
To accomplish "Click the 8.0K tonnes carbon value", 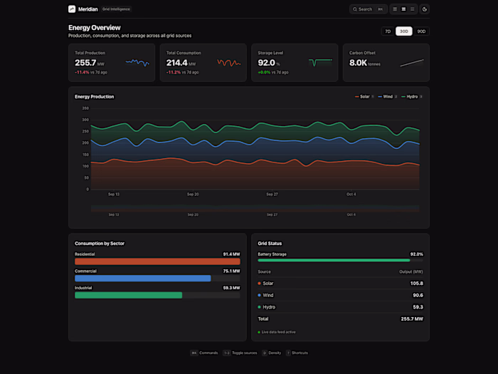I will coord(364,63).
